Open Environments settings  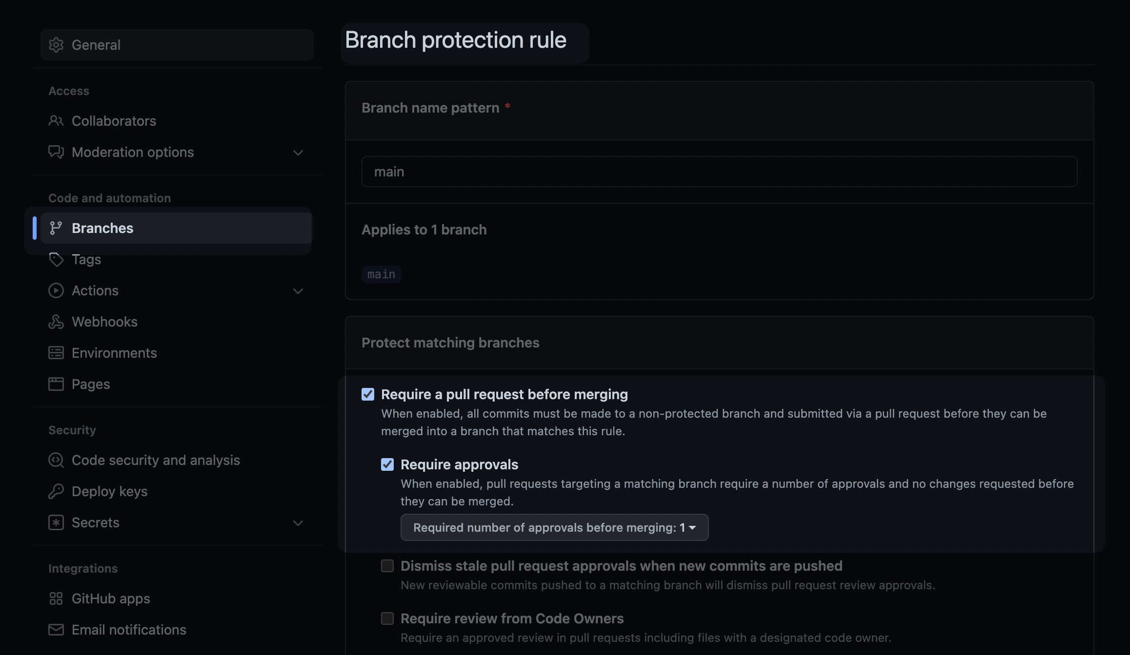(177, 353)
